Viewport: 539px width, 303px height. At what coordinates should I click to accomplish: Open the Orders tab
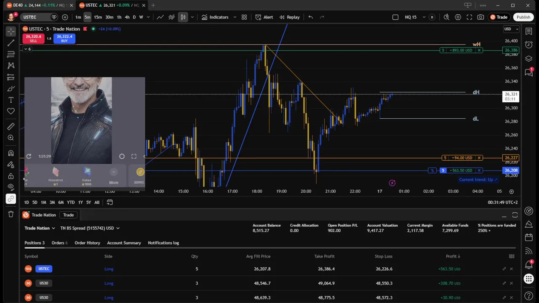59,243
